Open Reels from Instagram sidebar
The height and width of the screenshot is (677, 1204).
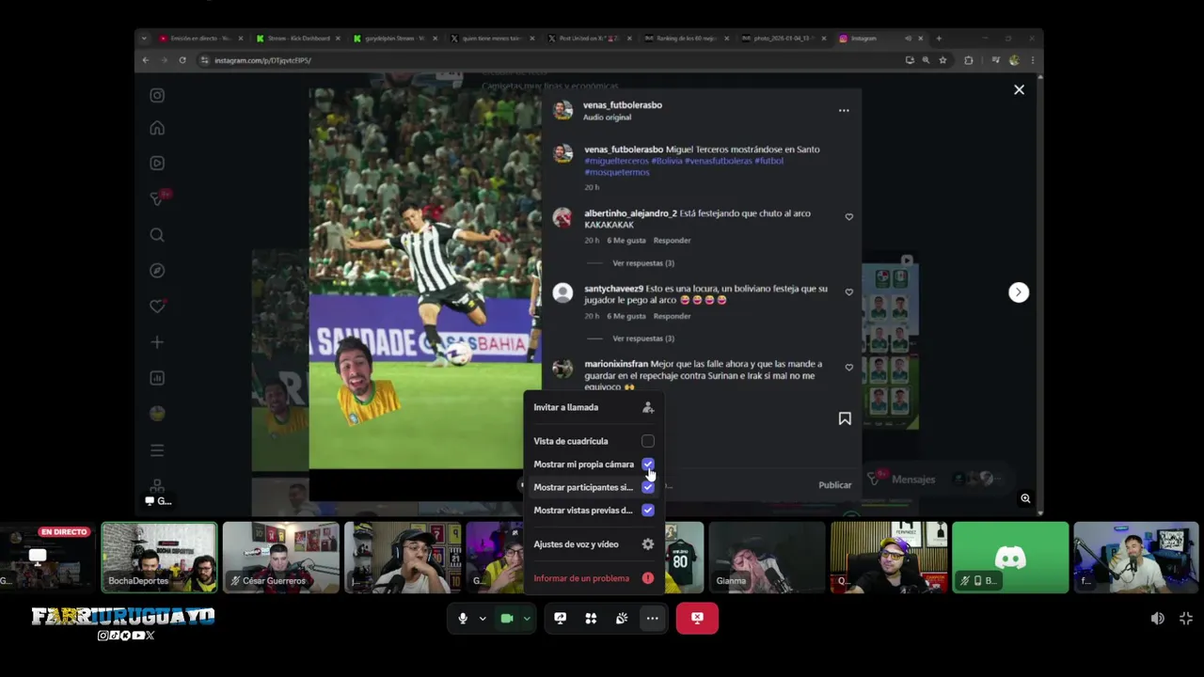coord(157,163)
